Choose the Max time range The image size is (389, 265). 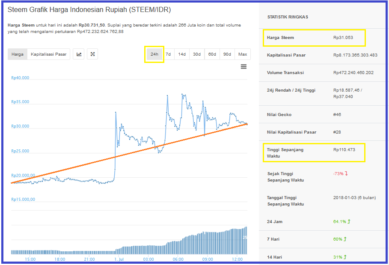243,54
